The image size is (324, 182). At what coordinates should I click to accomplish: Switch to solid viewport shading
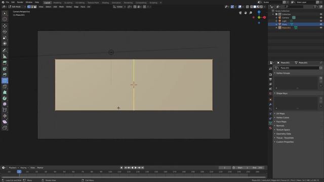click(255, 7)
